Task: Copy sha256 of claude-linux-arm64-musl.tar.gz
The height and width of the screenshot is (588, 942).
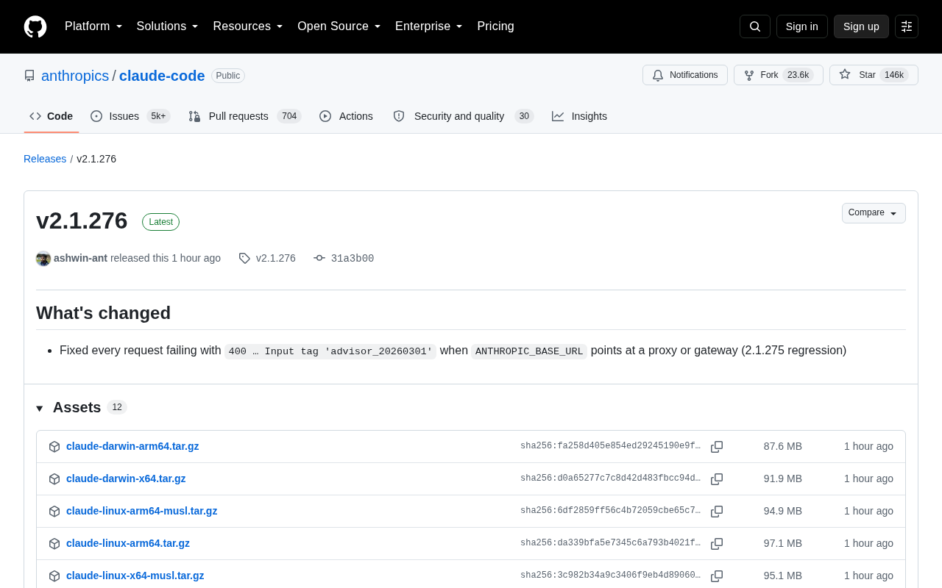Action: pos(717,512)
